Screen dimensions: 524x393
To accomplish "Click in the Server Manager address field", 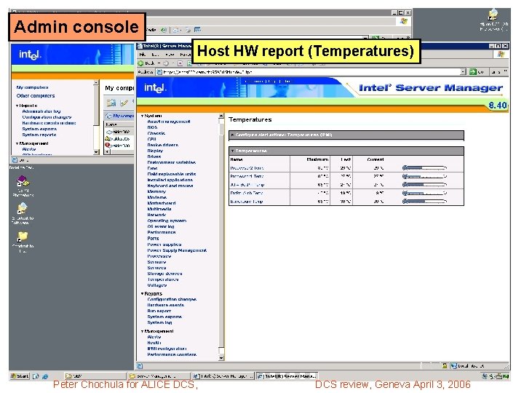I will (x=311, y=72).
